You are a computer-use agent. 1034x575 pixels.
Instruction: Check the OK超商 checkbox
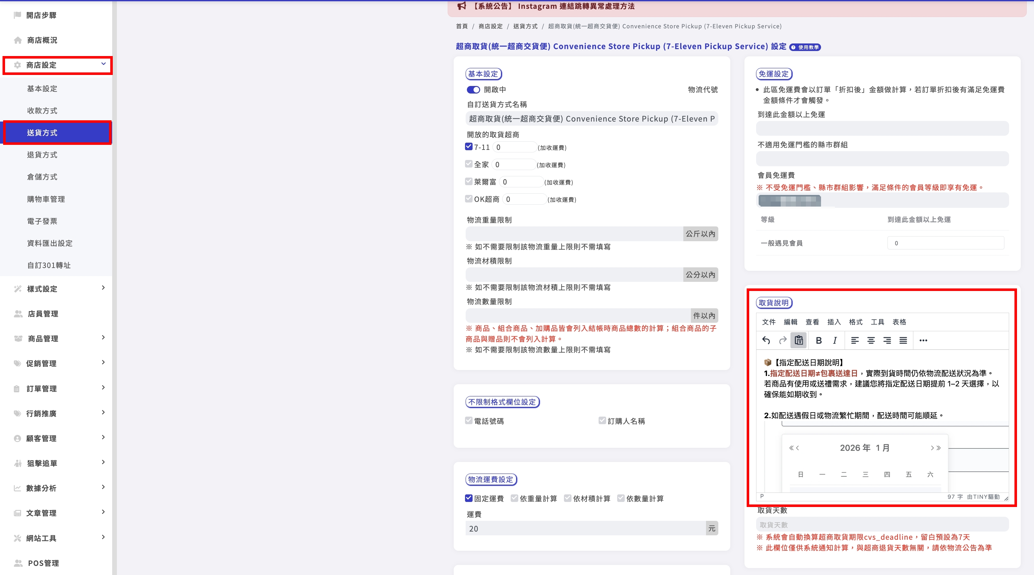(469, 199)
